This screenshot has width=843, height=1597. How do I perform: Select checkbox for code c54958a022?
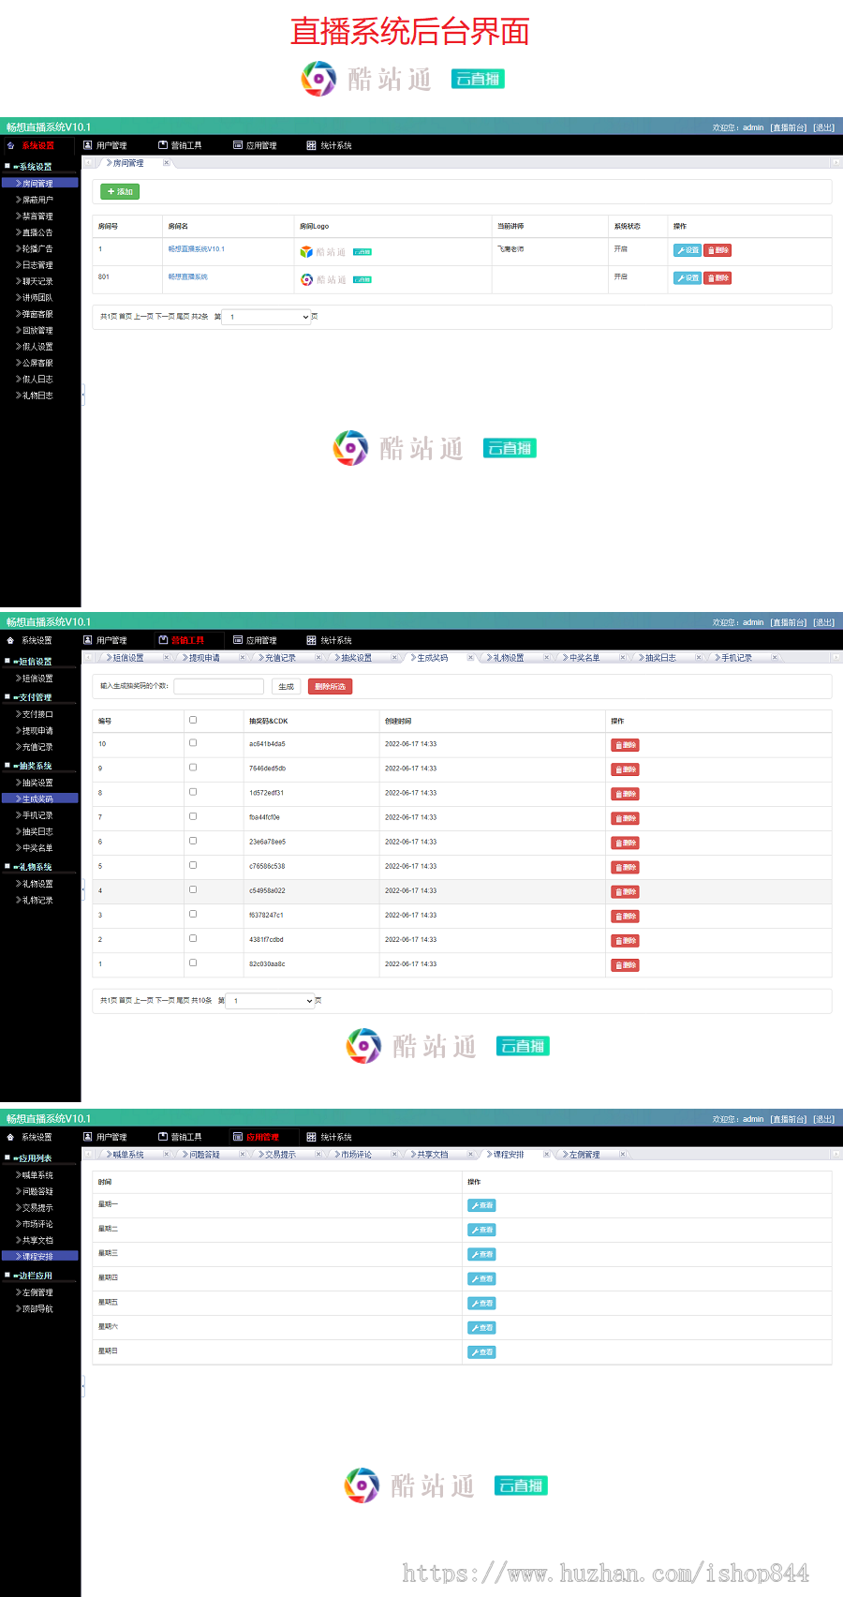pos(193,889)
